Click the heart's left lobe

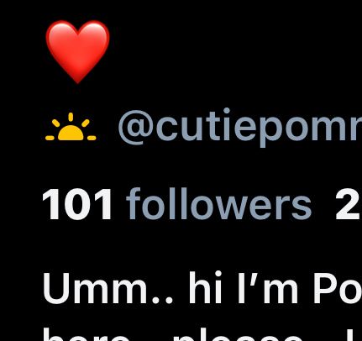click(61, 39)
